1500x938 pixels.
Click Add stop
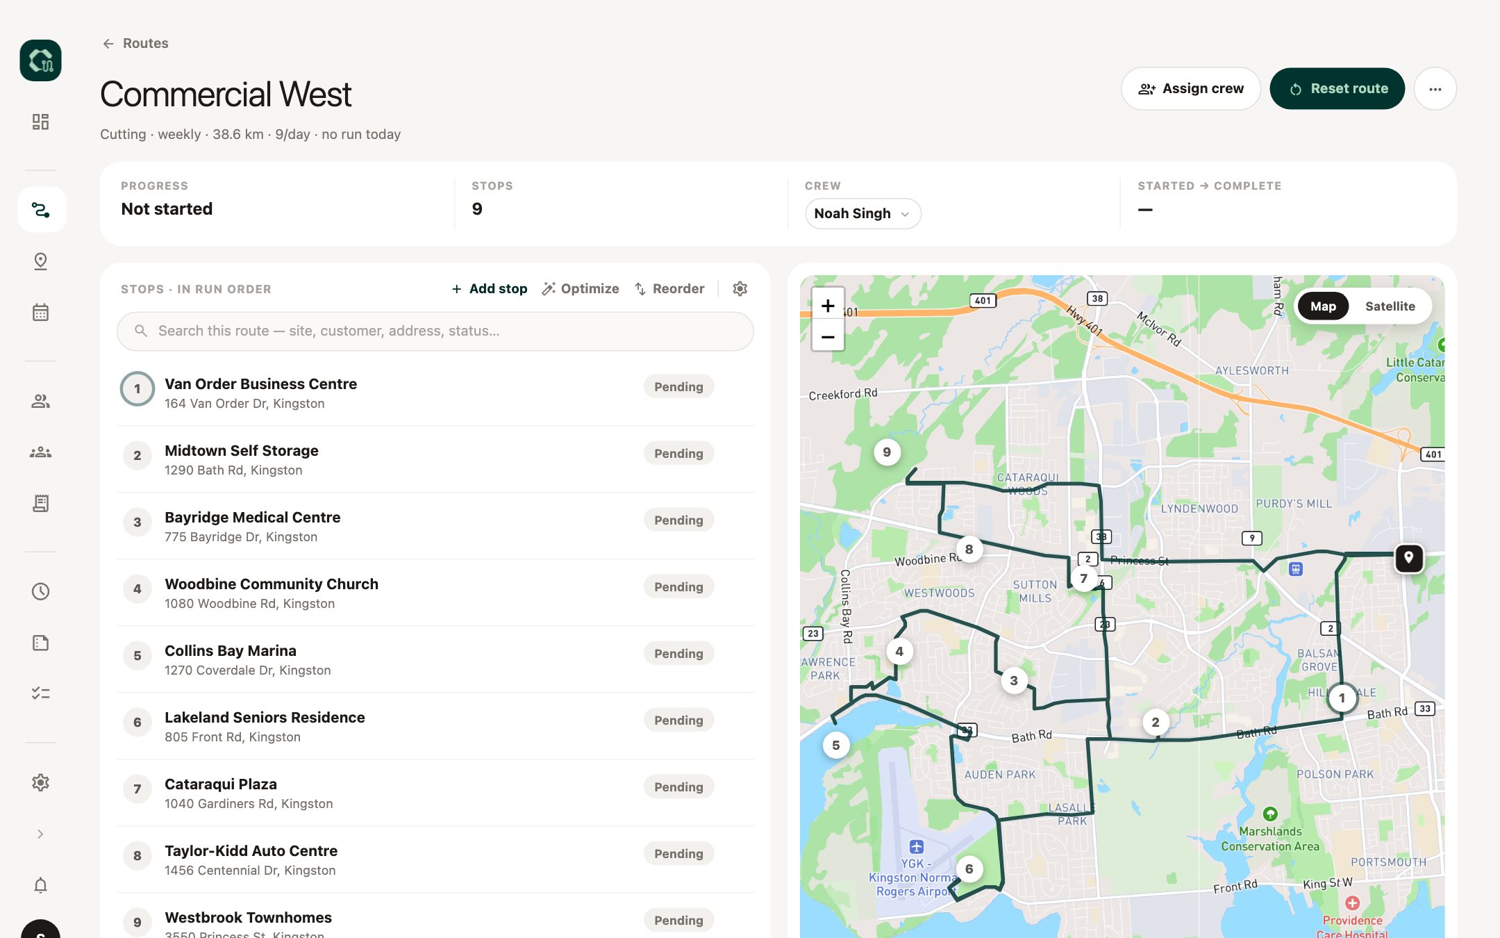click(490, 288)
